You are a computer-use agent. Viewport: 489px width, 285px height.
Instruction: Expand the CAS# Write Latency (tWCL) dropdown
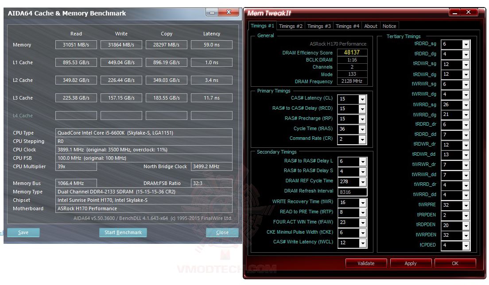[362, 243]
